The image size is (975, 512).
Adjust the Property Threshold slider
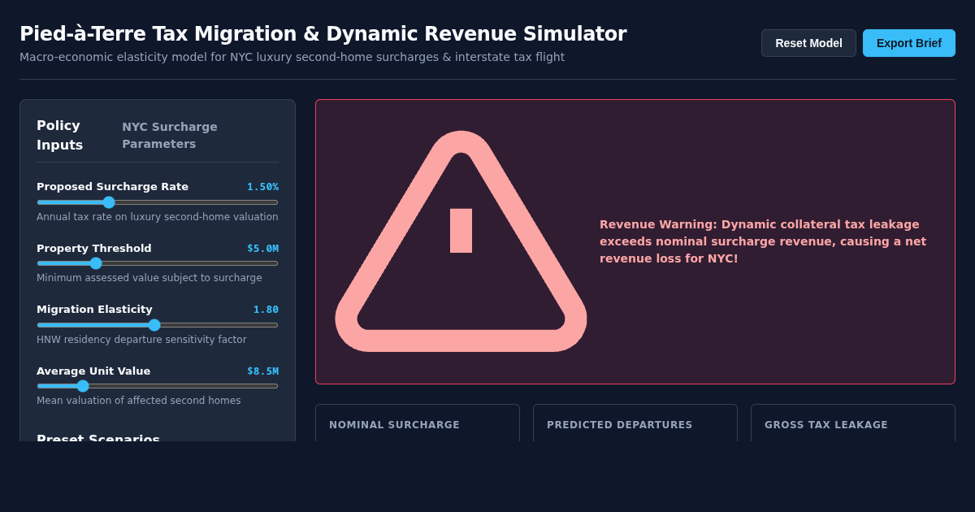pos(158,263)
